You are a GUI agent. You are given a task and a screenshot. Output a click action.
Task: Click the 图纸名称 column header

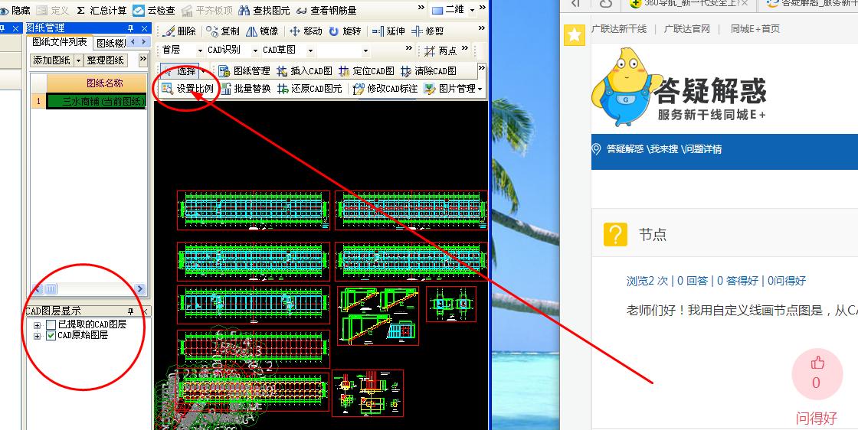(x=97, y=83)
